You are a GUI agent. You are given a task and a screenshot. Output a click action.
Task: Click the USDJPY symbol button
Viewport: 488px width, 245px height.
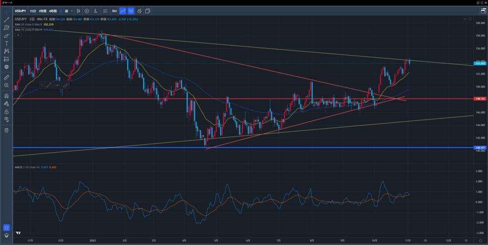coord(20,10)
